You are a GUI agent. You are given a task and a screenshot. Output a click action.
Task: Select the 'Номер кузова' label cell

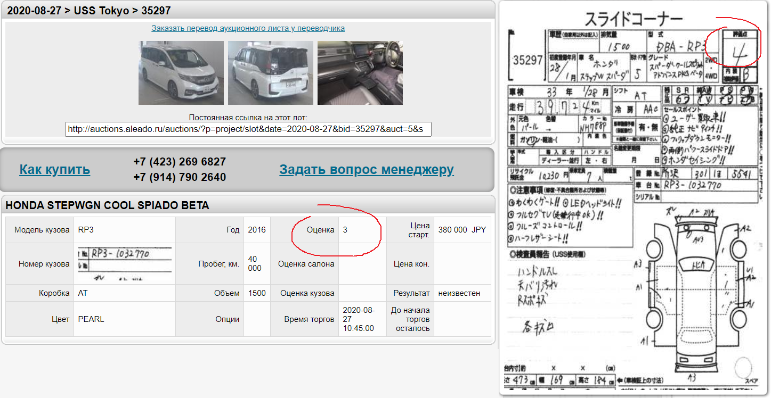tap(40, 264)
